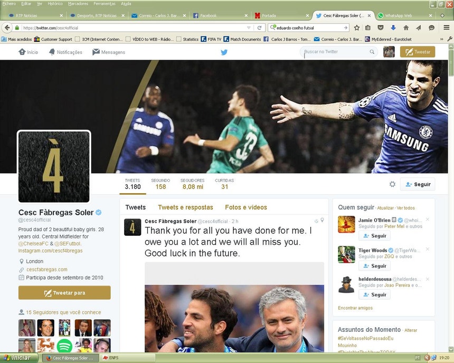Click the Firefox home toolbar icon

406,27
